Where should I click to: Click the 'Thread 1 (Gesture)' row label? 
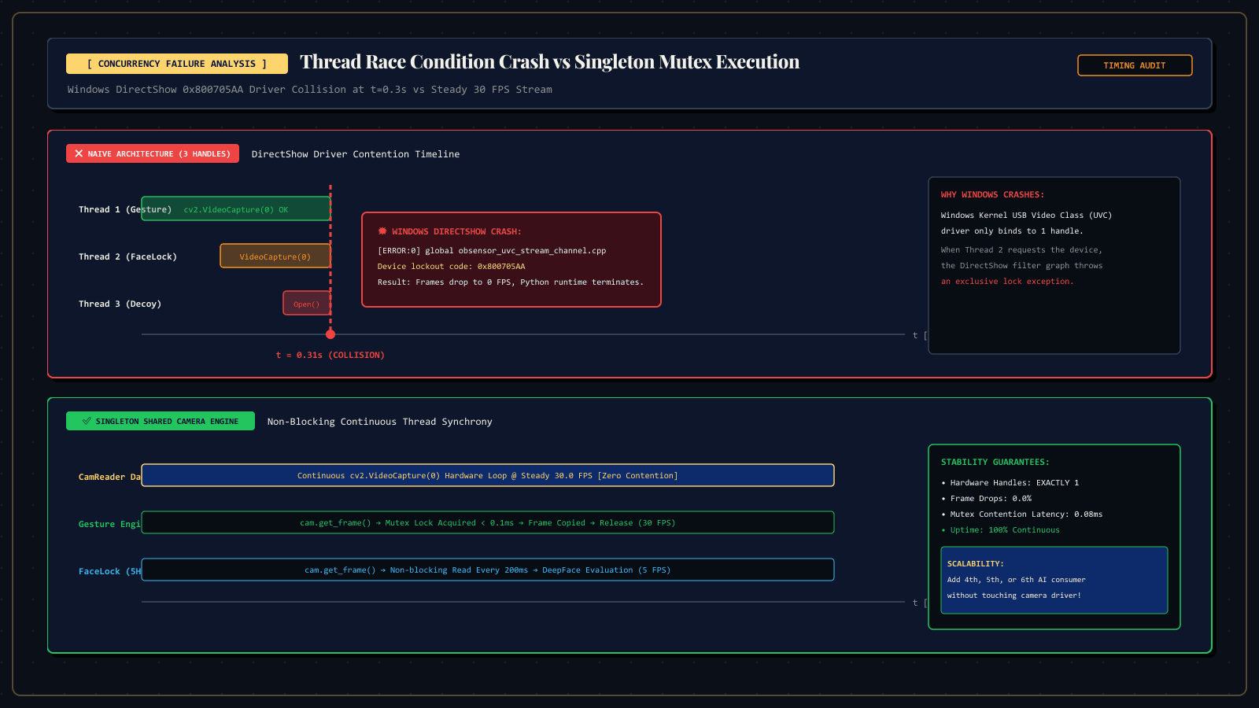pyautogui.click(x=125, y=209)
